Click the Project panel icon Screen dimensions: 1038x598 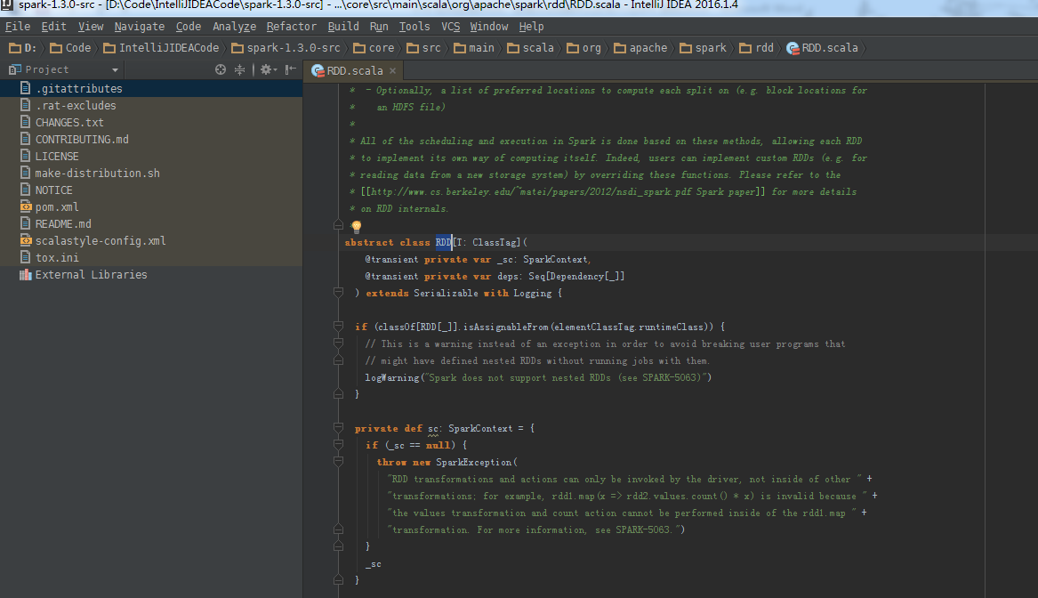(14, 69)
